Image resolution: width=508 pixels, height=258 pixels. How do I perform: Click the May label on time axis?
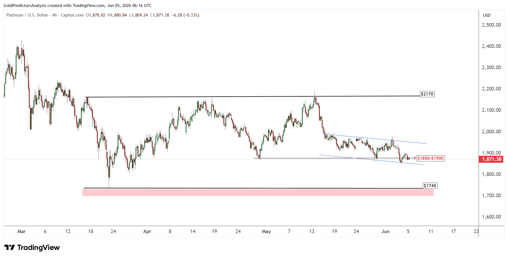pos(266,231)
